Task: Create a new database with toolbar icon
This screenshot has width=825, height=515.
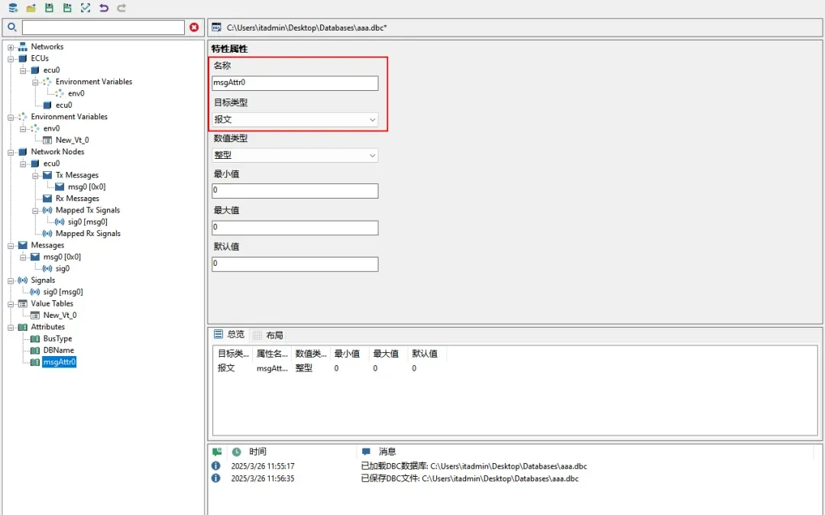Action: [x=13, y=8]
